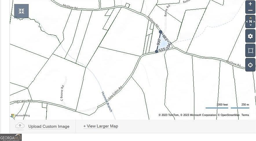Click the N compass center button

tap(250, 21)
